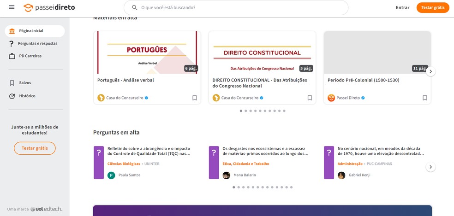The width and height of the screenshot is (454, 216).
Task: Click the Página inicial building icon
Action: click(12, 31)
